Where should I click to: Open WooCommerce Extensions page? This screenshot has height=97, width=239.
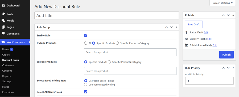click(8, 92)
